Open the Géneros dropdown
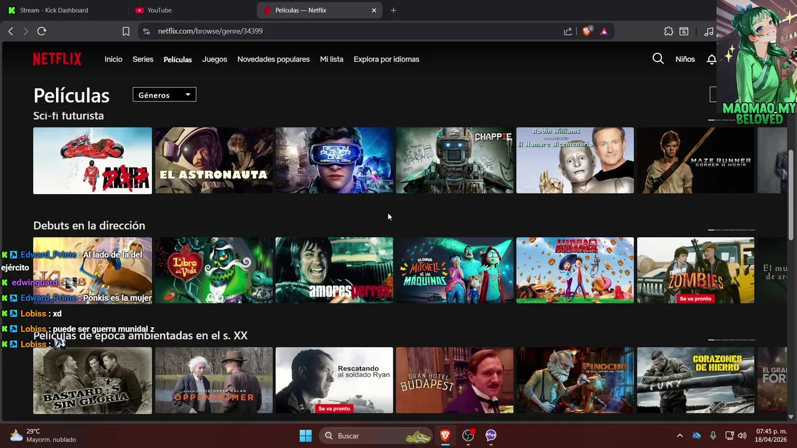Screen dimensions: 797x448 pyautogui.click(x=164, y=95)
